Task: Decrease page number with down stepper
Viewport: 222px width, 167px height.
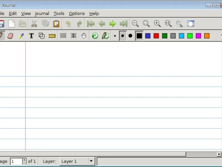Action: click(24, 163)
